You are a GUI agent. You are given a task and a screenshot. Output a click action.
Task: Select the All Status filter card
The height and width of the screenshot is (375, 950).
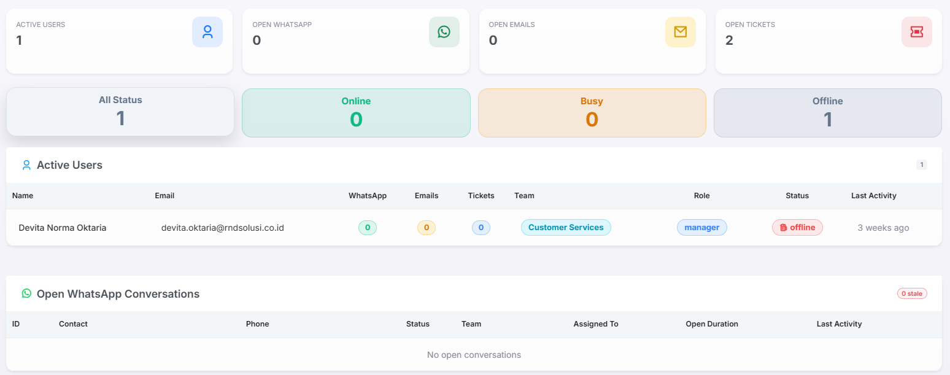click(120, 112)
